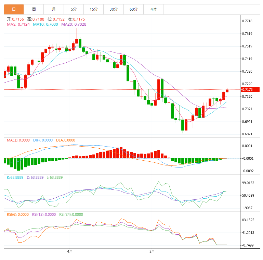Screen dimensions: 263x260
Task: Click the deepest green MACD histogram bar
Action: pyautogui.click(x=18, y=164)
